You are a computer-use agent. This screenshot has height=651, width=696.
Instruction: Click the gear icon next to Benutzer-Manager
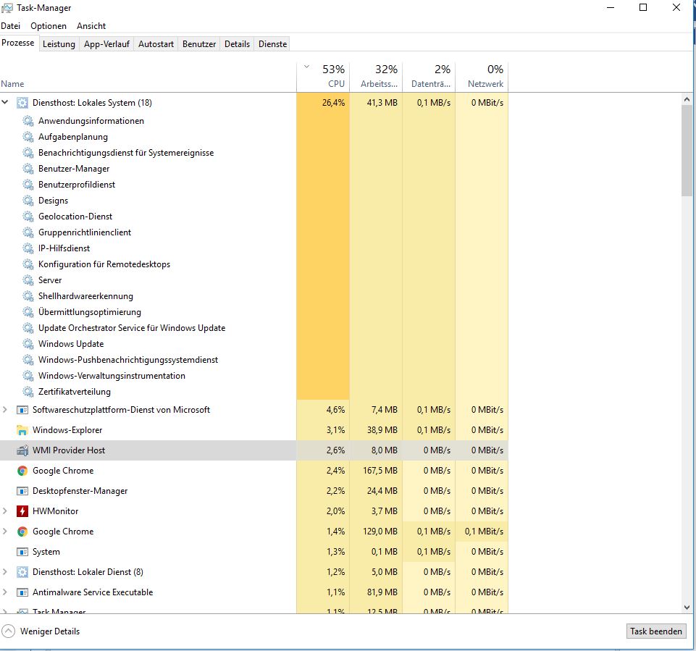[x=28, y=169]
